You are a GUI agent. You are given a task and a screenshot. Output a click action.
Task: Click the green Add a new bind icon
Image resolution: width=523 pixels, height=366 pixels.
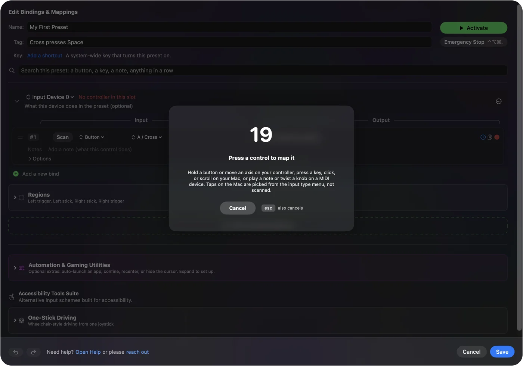click(16, 174)
